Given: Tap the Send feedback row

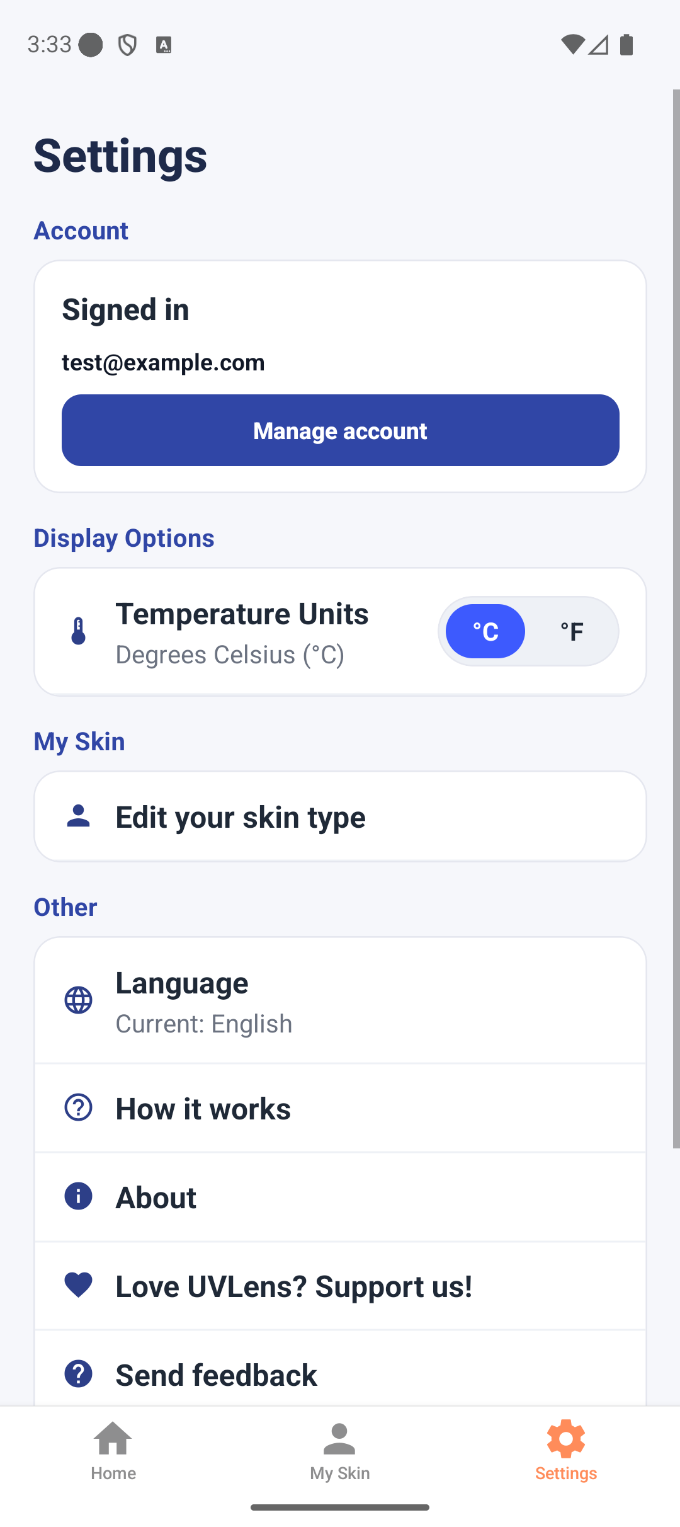Looking at the screenshot, I should (x=340, y=1374).
